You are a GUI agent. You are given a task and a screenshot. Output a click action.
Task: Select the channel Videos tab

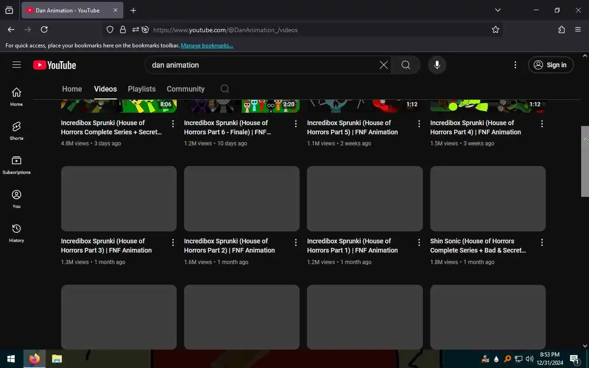pyautogui.click(x=105, y=89)
